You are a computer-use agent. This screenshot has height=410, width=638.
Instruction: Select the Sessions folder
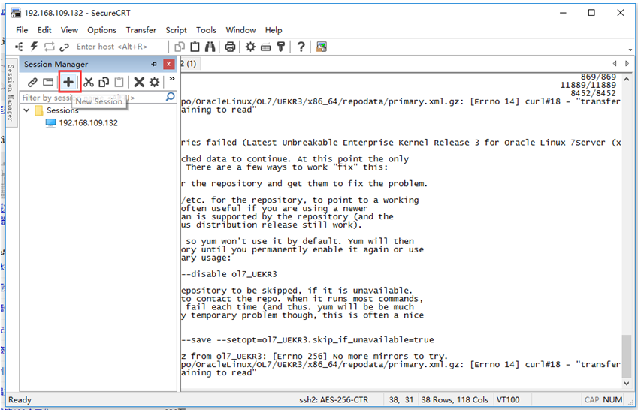coord(57,110)
